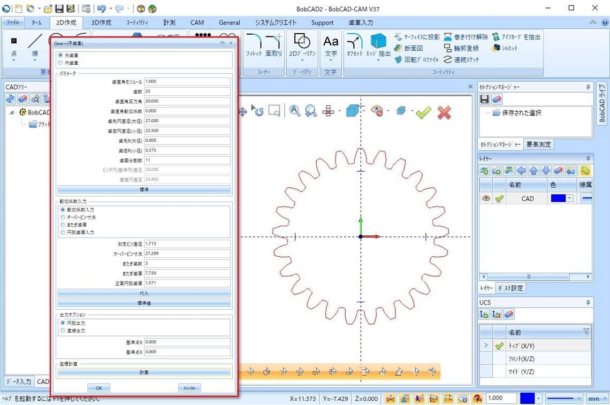This screenshot has width=610, height=405.
Task: Open the 2Dブーリアン dropdown arrow
Action: coord(302,60)
